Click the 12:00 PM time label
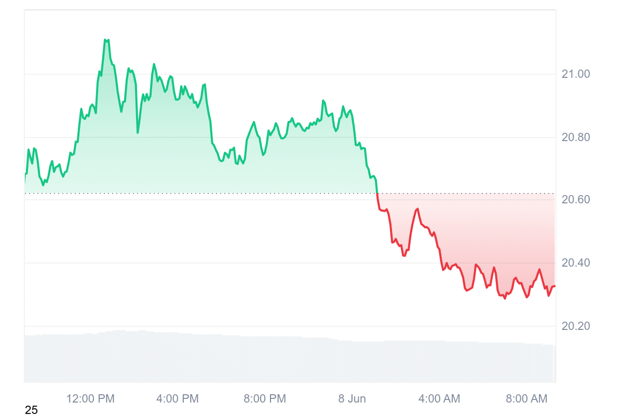Image resolution: width=623 pixels, height=415 pixels. click(90, 399)
